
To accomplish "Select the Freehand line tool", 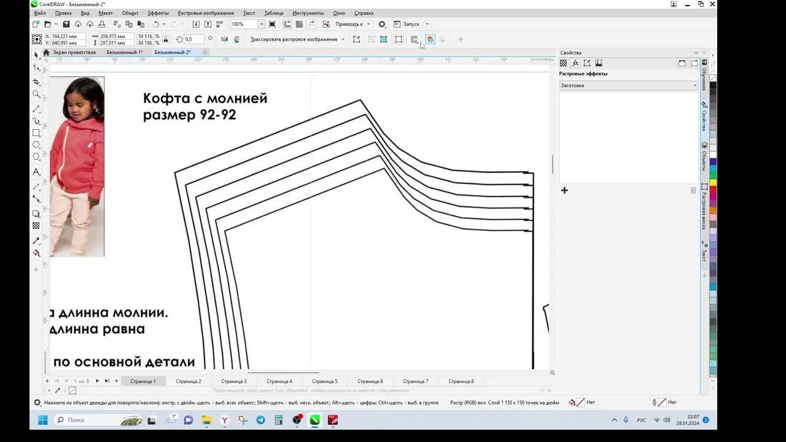I will point(36,109).
